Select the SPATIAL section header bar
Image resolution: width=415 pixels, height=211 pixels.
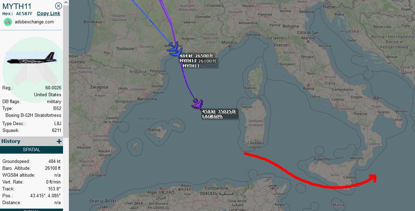click(x=31, y=150)
